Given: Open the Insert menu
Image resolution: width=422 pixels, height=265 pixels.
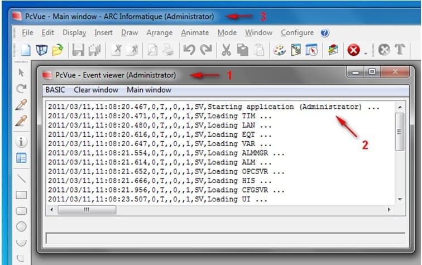Looking at the screenshot, I should click(x=103, y=32).
